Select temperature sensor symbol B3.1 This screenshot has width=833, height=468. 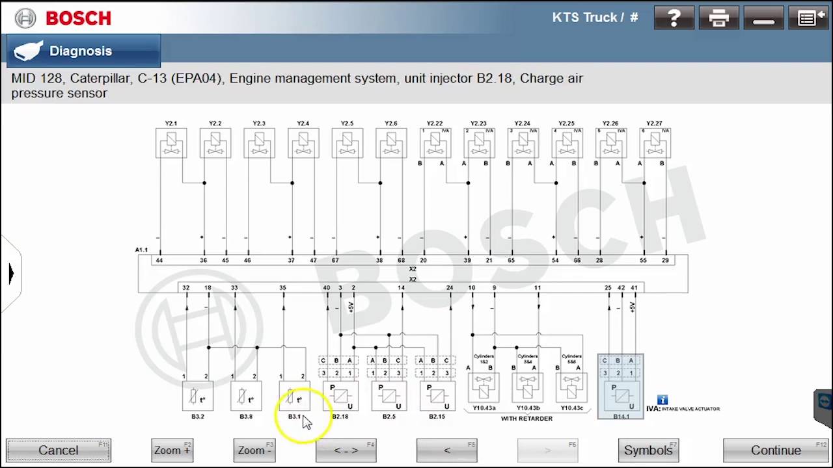point(294,396)
